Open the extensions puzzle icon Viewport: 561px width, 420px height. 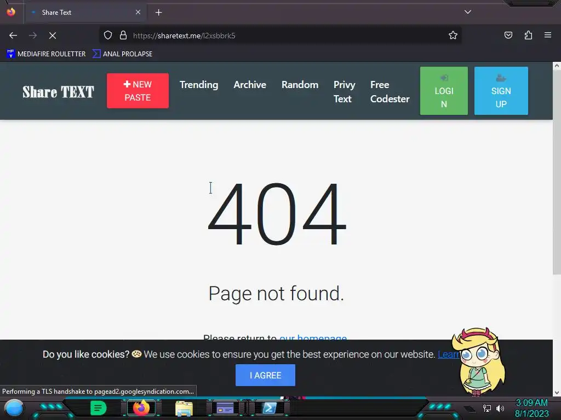(528, 36)
